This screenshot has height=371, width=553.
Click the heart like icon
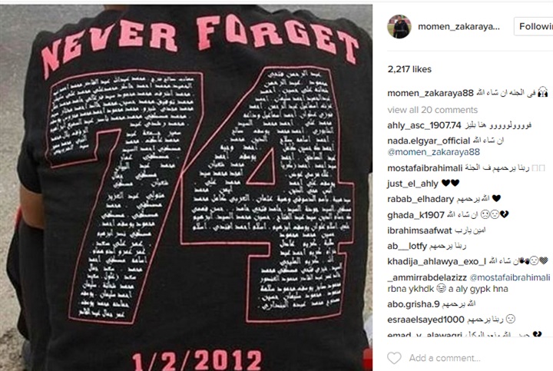coord(394,358)
